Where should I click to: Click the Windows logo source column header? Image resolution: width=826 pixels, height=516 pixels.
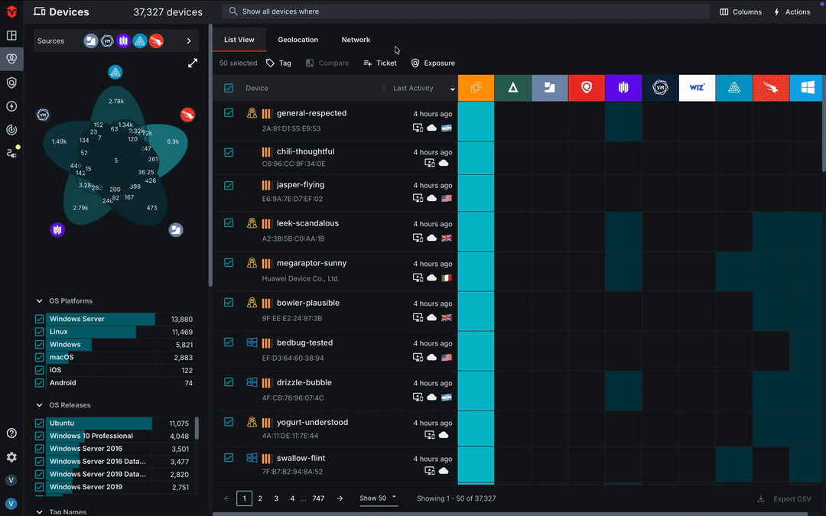pos(807,88)
